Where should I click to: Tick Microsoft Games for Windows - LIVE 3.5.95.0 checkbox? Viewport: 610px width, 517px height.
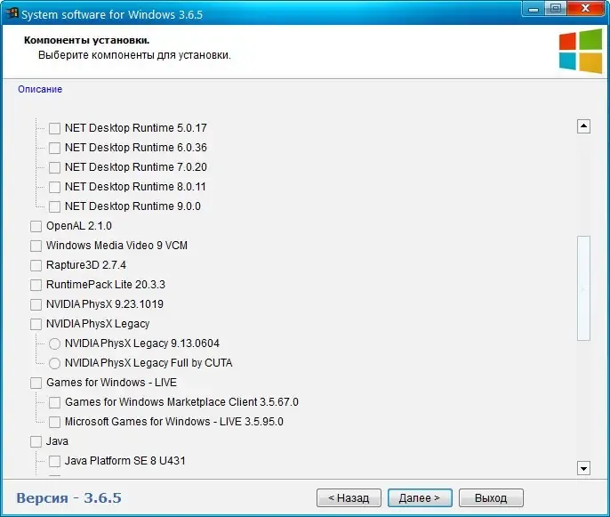tap(54, 422)
